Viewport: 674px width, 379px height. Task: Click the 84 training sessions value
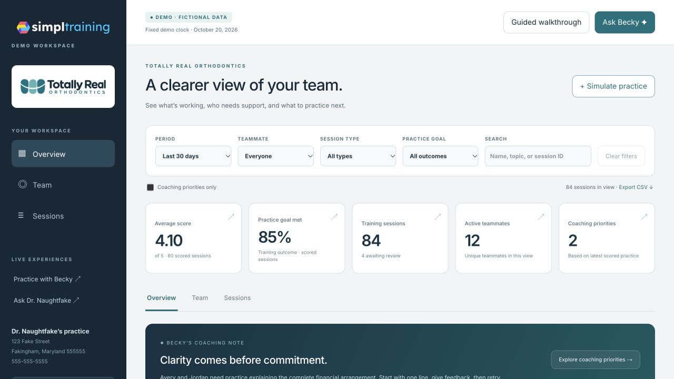(x=371, y=241)
